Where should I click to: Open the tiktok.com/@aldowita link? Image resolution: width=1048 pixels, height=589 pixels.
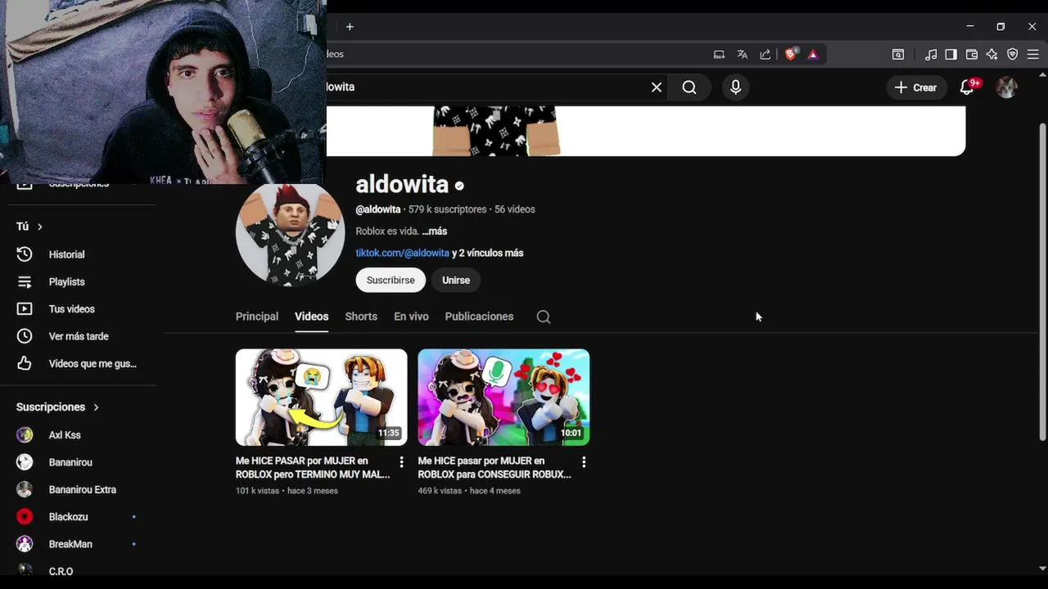click(x=402, y=254)
